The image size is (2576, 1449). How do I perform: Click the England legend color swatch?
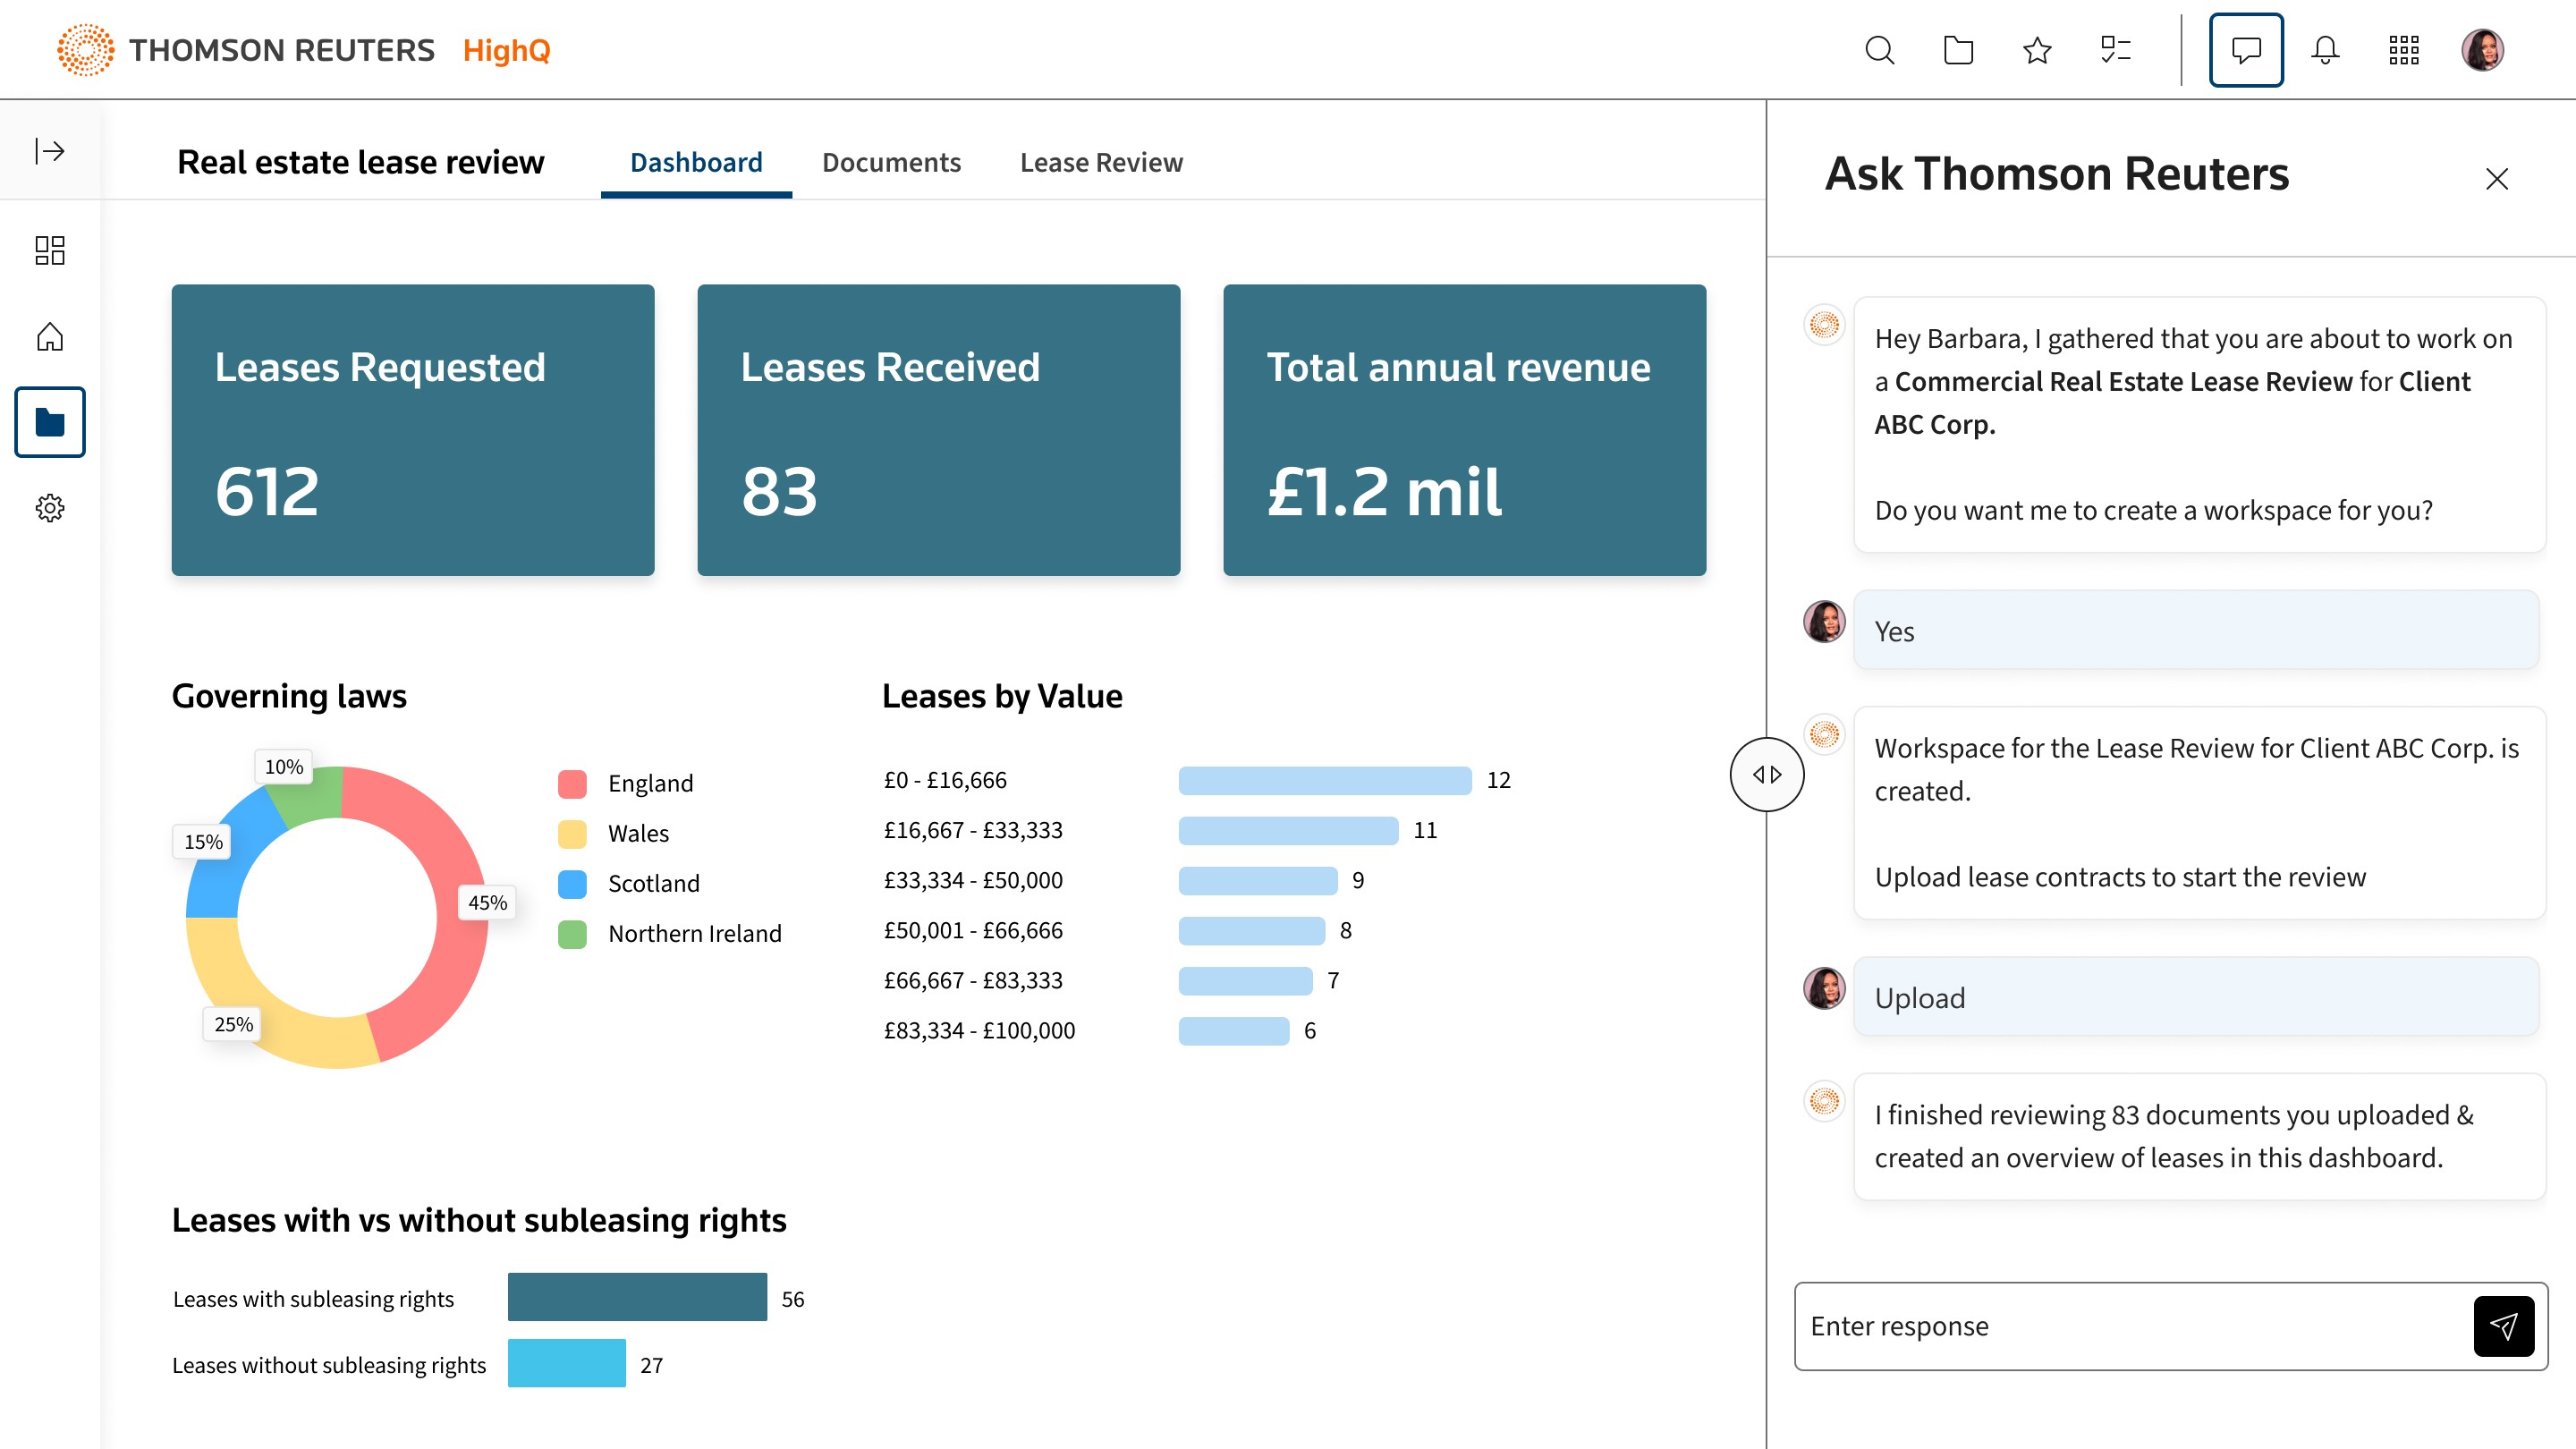(572, 783)
